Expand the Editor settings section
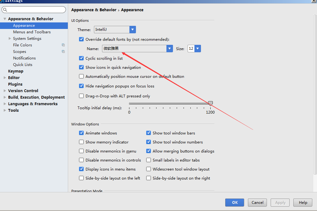This screenshot has width=317, height=211. tap(5, 78)
